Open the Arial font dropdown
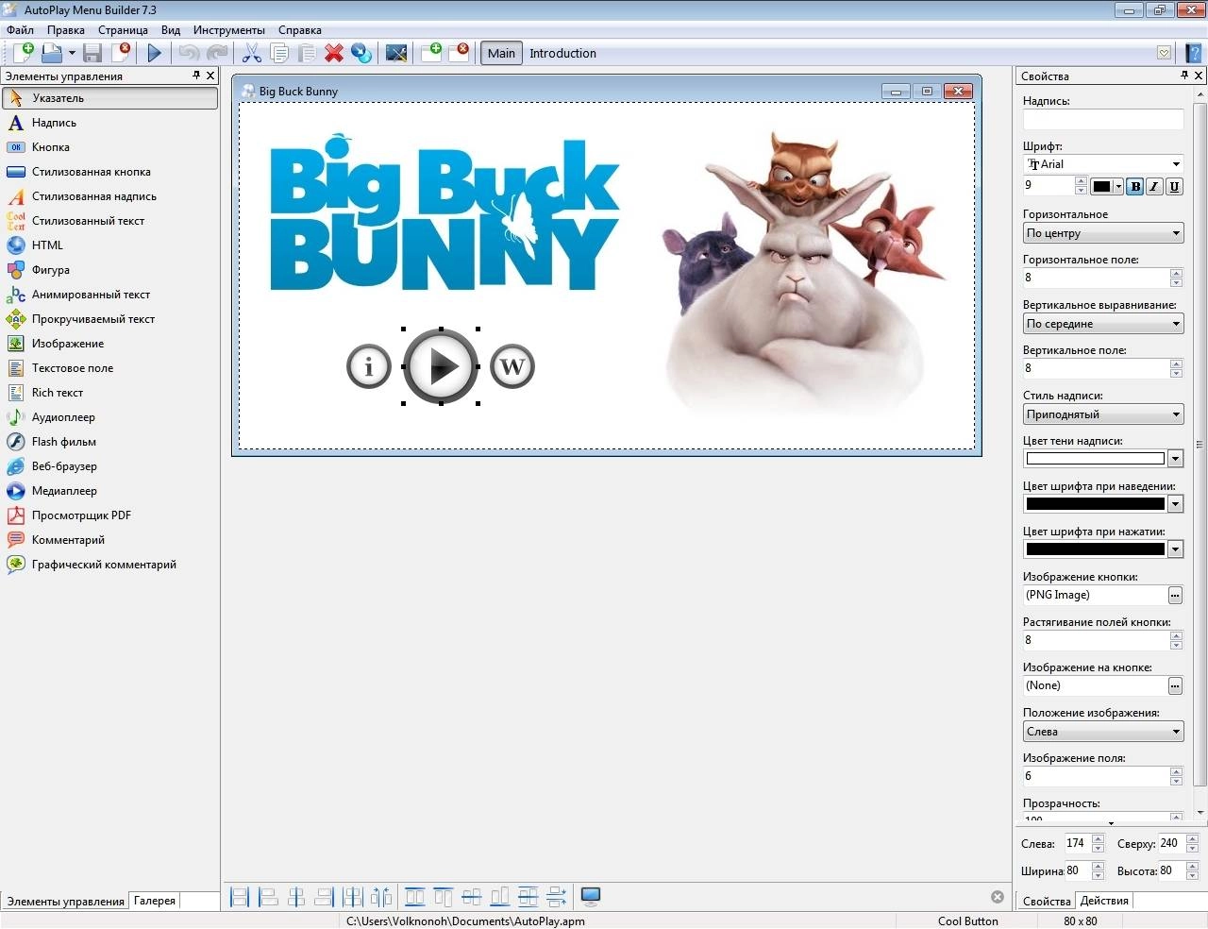The image size is (1208, 929). click(x=1176, y=164)
